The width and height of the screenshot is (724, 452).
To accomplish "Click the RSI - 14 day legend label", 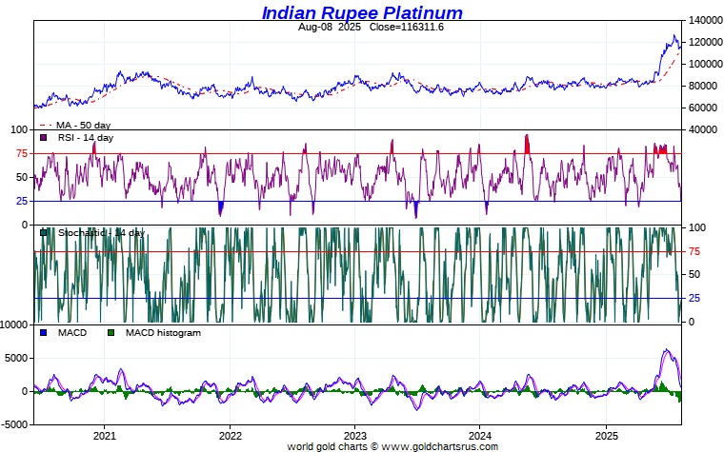I will tap(86, 137).
